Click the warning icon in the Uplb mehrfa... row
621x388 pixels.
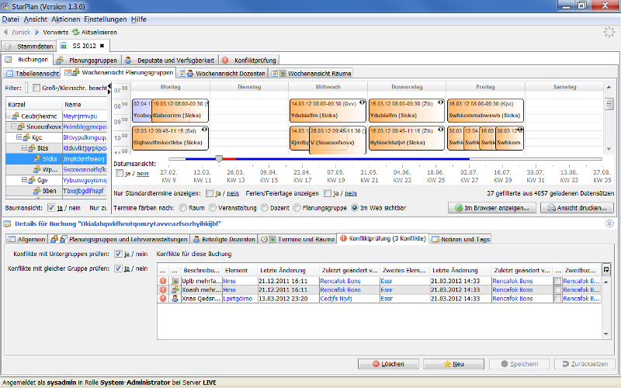163,281
